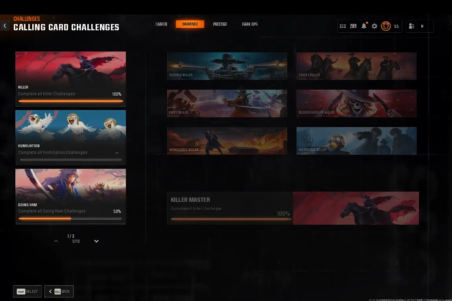Image resolution: width=452 pixels, height=301 pixels.
Task: Click the Select button
Action: pos(28,291)
